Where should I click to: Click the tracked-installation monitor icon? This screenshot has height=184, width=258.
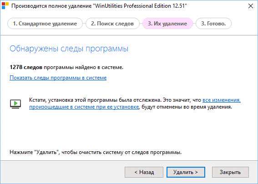(x=15, y=104)
